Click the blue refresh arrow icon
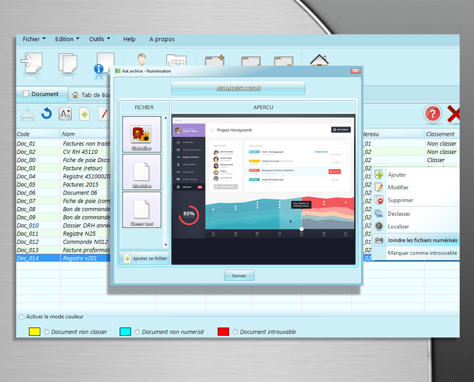This screenshot has height=382, width=474. (46, 114)
